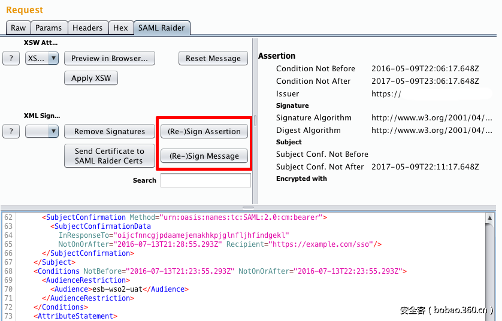Click Remove Signatures button
Viewport: 502px width, 321px height.
pos(110,131)
